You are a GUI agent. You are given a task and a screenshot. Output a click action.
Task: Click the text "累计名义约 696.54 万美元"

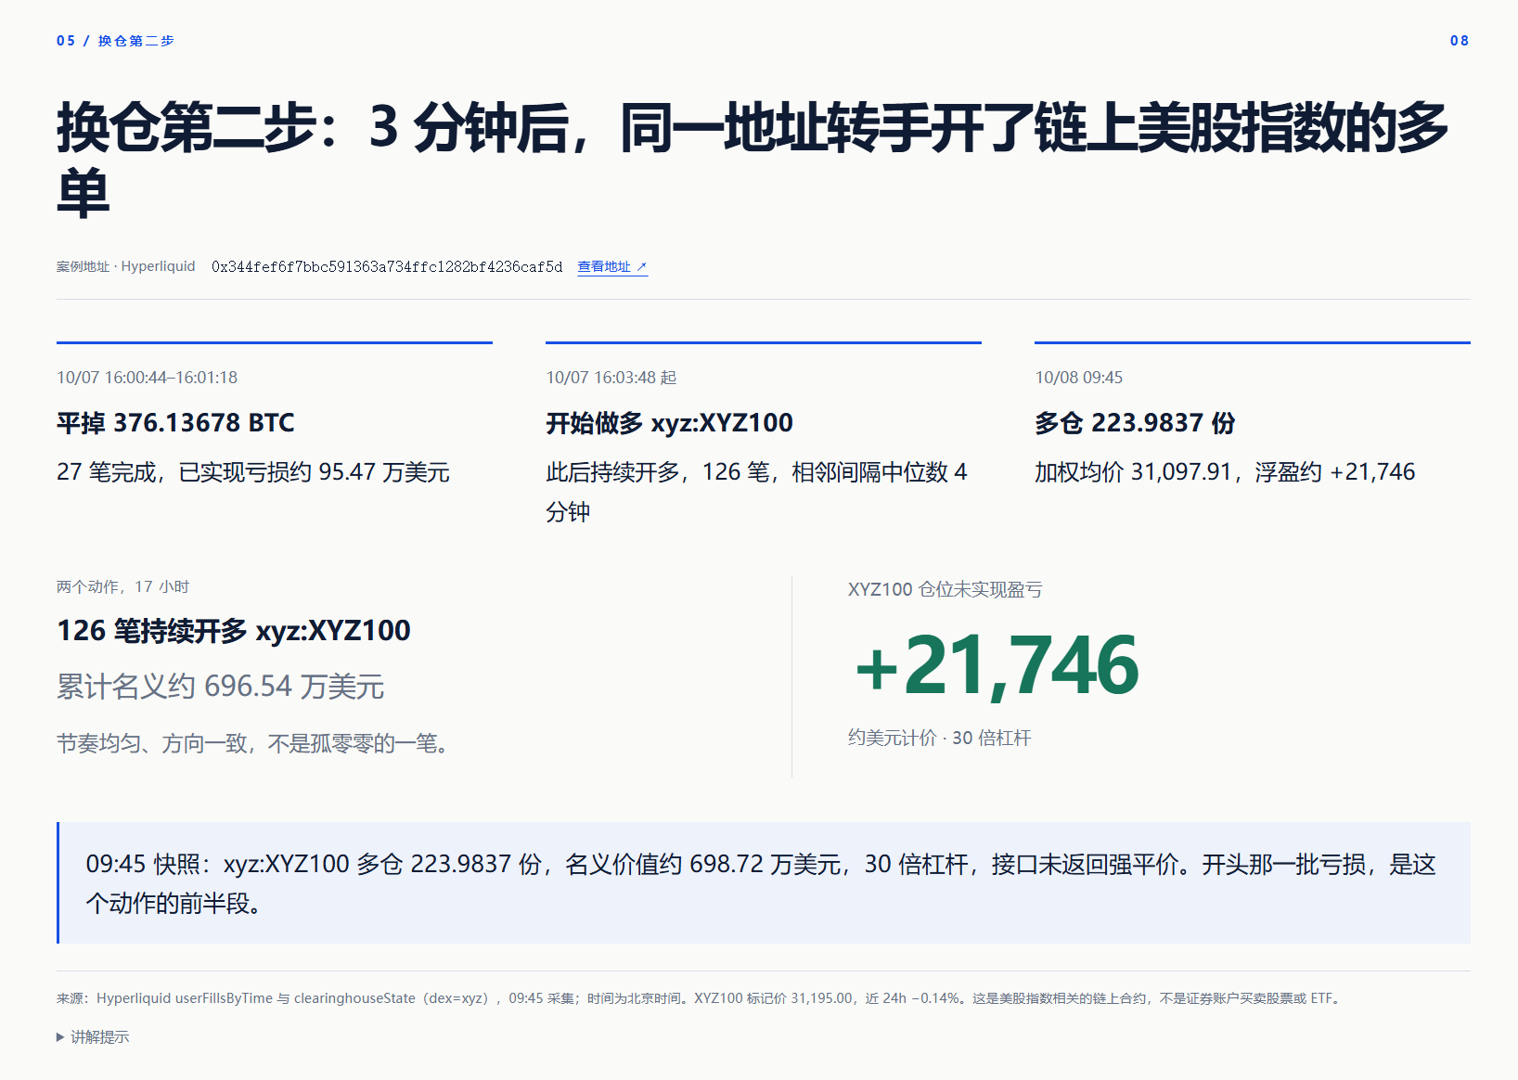pyautogui.click(x=221, y=687)
